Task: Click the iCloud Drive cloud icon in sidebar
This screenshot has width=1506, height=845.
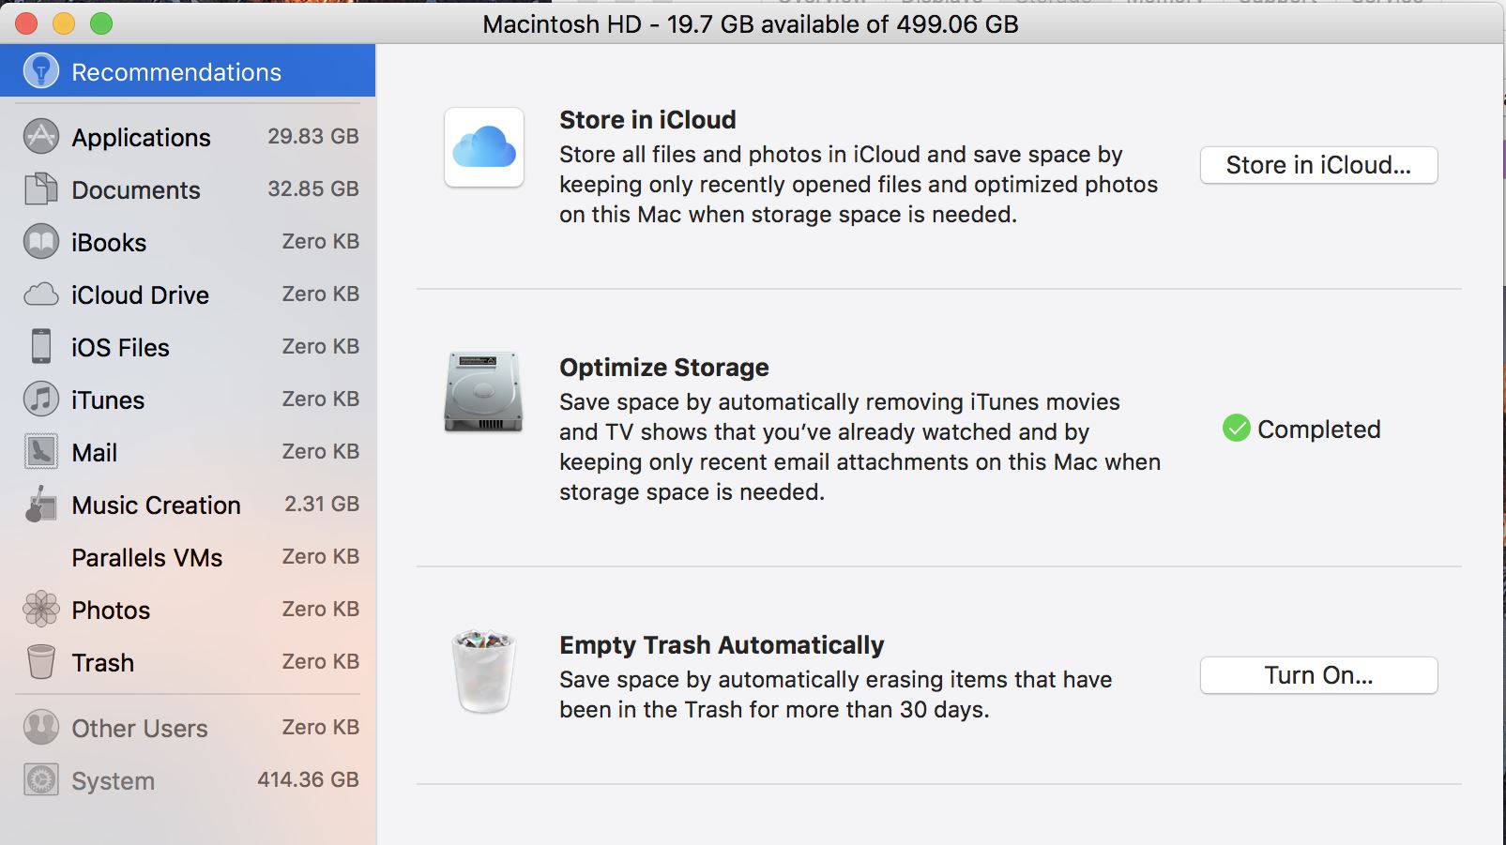Action: click(41, 294)
